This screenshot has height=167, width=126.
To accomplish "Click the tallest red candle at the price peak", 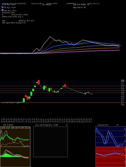I will coord(39,82).
